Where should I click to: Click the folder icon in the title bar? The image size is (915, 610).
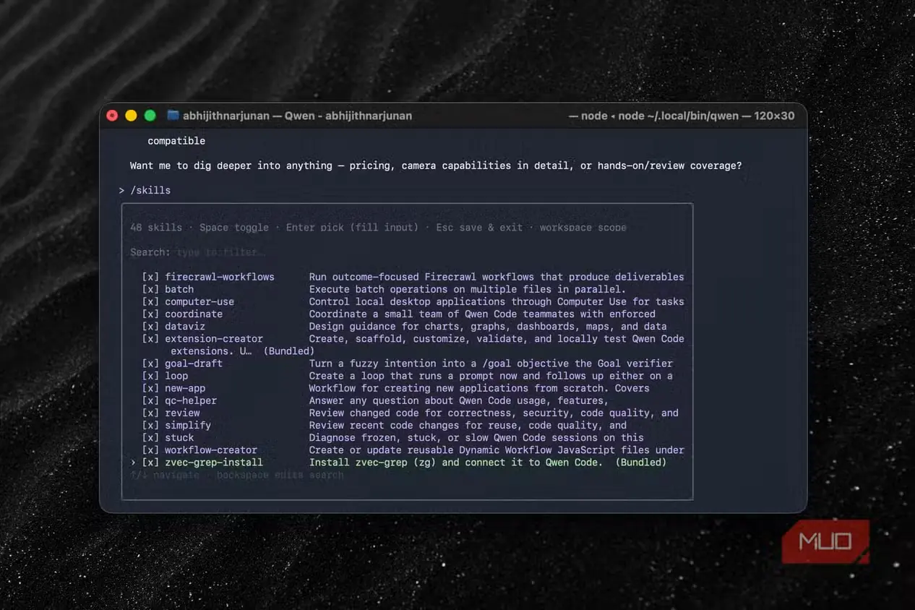(173, 115)
